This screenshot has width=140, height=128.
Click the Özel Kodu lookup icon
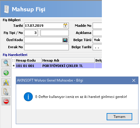65,40
